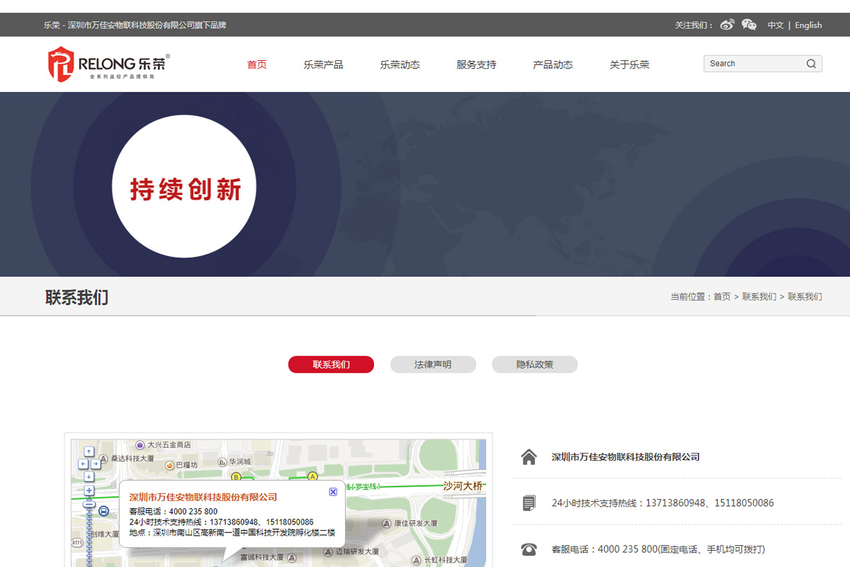The height and width of the screenshot is (567, 850).
Task: Click the 康佳研发大厦 map marker
Action: click(x=387, y=523)
